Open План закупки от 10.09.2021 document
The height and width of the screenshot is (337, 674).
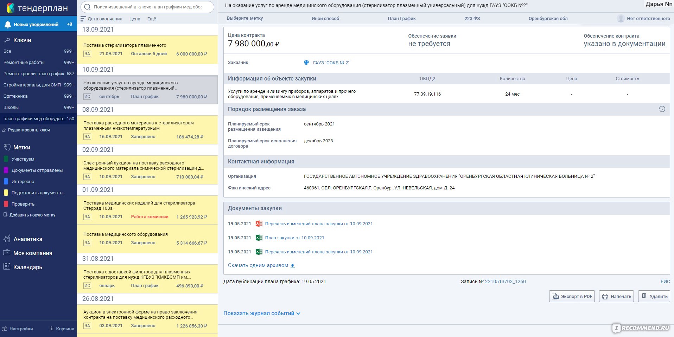click(294, 238)
